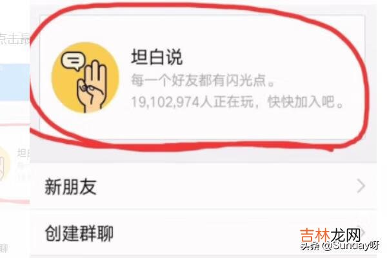Screen dimensions: 387x258
Task: Click the partially visible 点击 text at left
Action: [x=15, y=39]
